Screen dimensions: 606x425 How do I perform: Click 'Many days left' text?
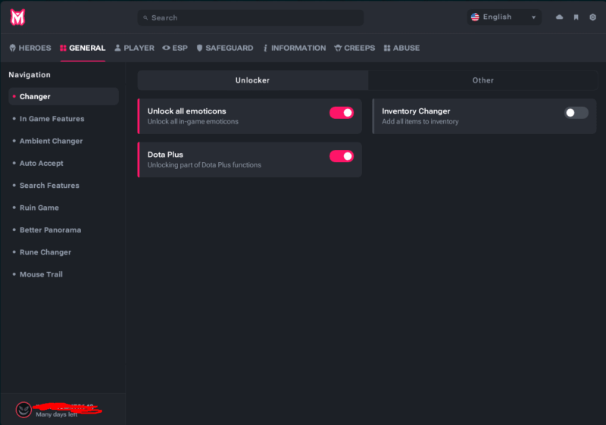pyautogui.click(x=56, y=414)
